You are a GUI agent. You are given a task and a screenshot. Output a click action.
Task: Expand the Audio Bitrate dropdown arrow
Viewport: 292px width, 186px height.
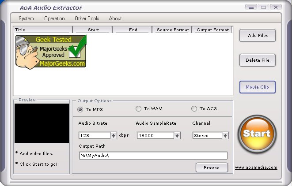(x=114, y=136)
